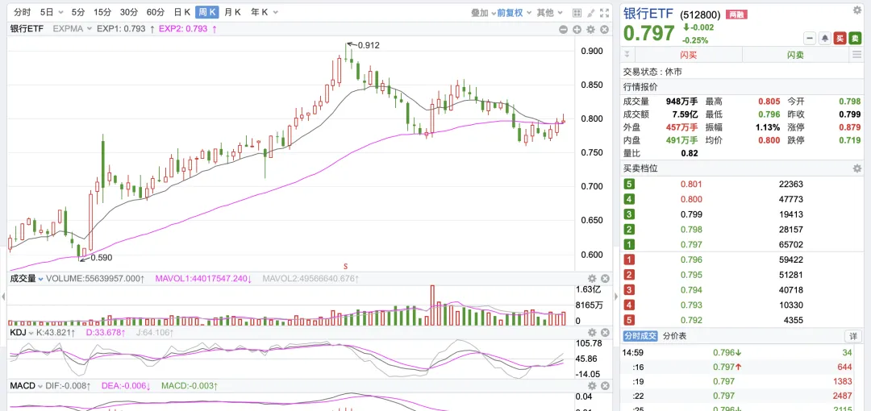Select the pencil drawing tool icon
The image size is (871, 411).
pyautogui.click(x=591, y=12)
